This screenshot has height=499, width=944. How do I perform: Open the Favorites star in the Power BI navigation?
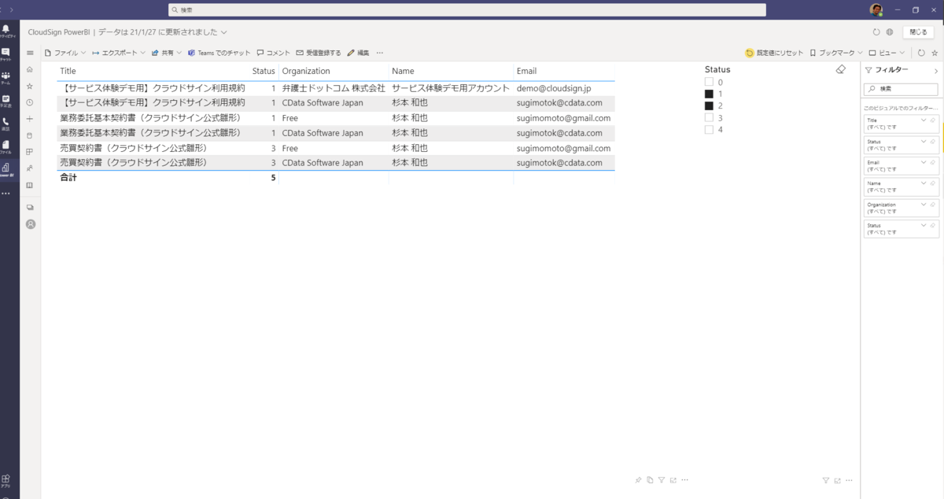pos(30,86)
